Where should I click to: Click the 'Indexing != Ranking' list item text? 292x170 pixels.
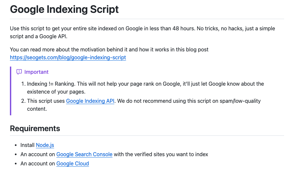click(x=51, y=84)
